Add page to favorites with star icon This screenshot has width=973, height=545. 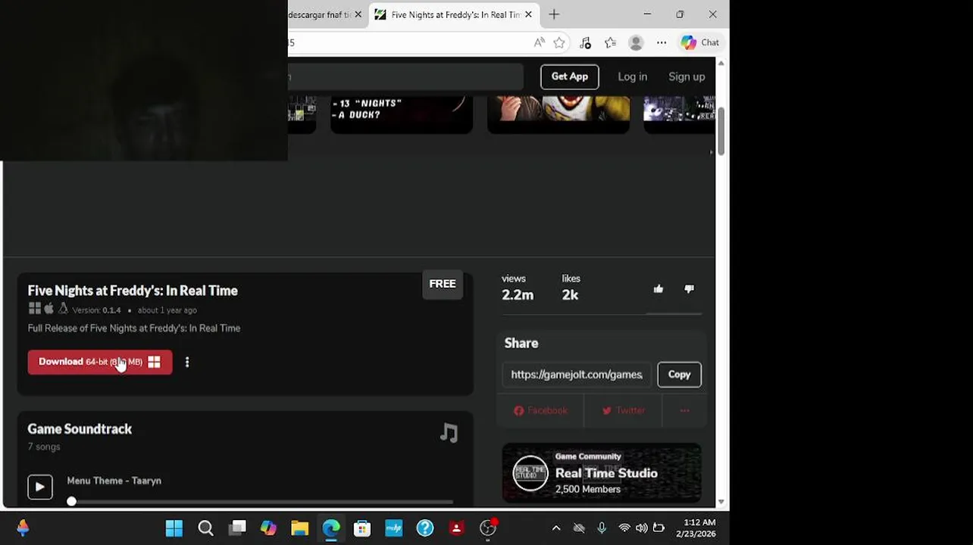pos(559,42)
